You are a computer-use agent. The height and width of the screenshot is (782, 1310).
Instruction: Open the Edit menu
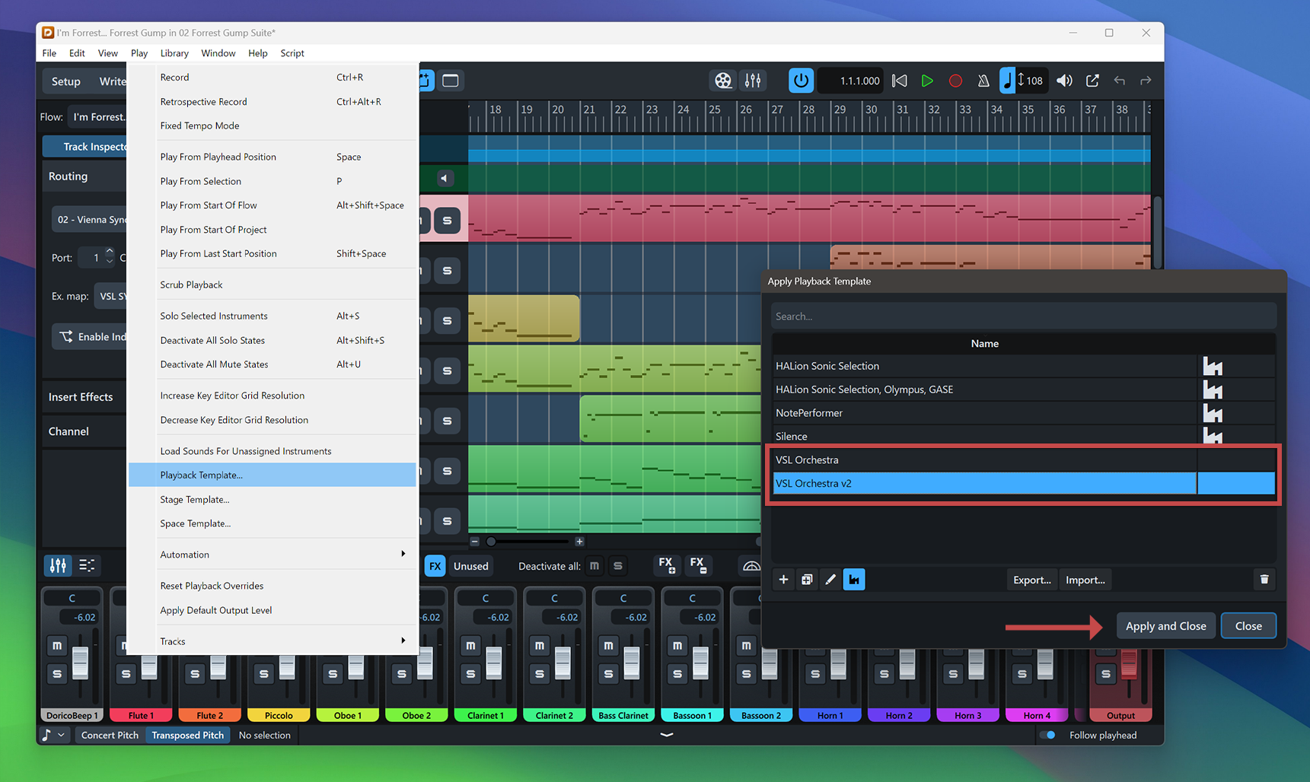click(x=77, y=53)
